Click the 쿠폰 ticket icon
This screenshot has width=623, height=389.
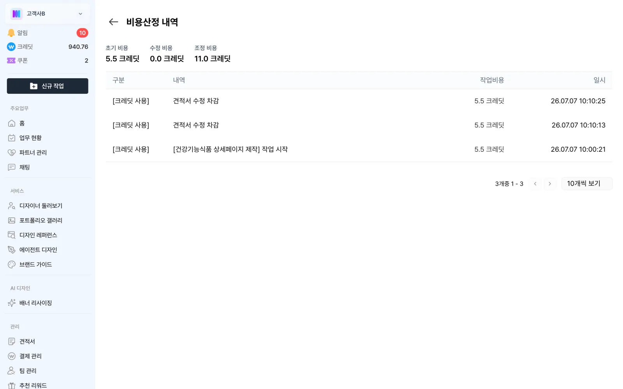tap(11, 61)
